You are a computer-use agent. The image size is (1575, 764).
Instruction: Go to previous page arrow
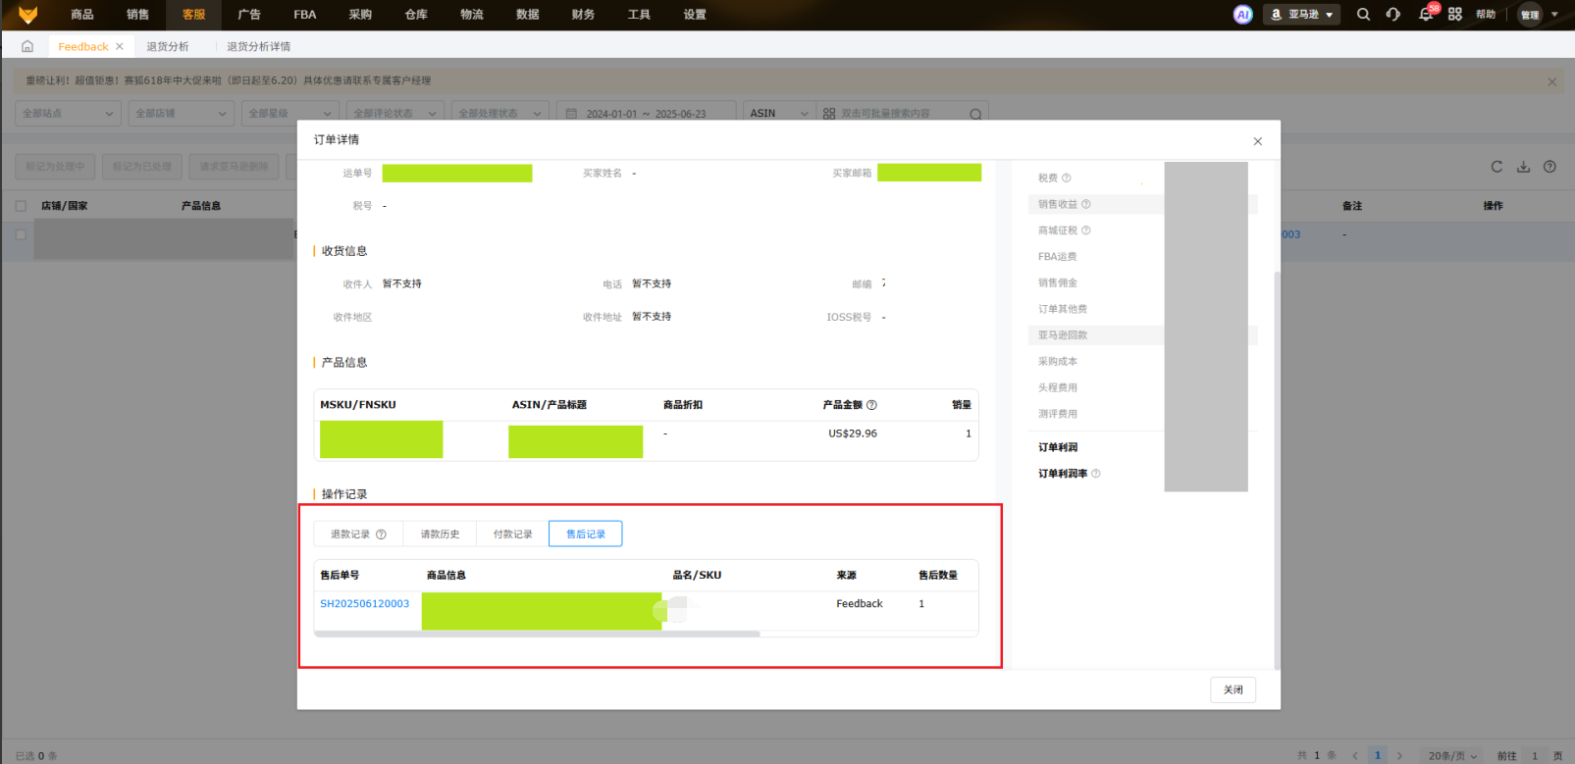pos(1355,755)
